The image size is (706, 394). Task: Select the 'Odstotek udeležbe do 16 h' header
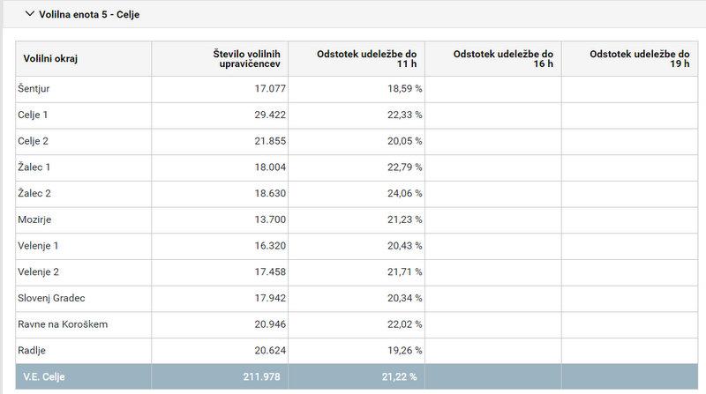click(x=503, y=59)
